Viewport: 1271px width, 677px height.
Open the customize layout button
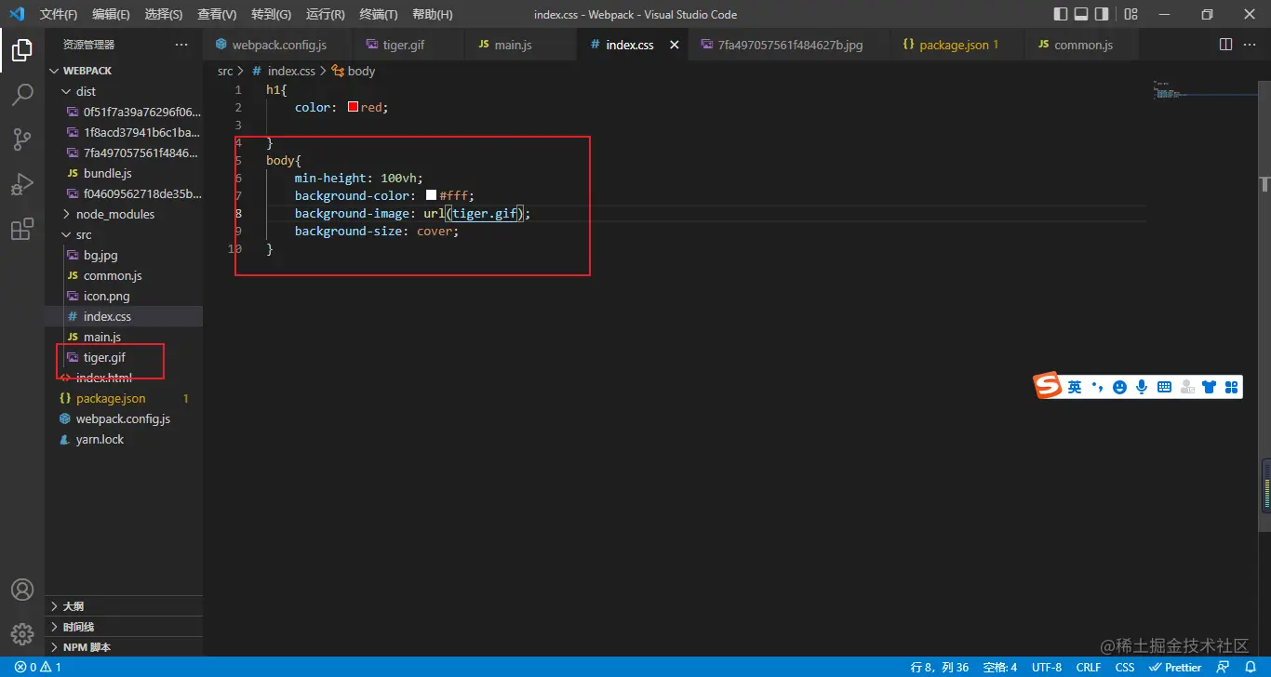tap(1131, 14)
